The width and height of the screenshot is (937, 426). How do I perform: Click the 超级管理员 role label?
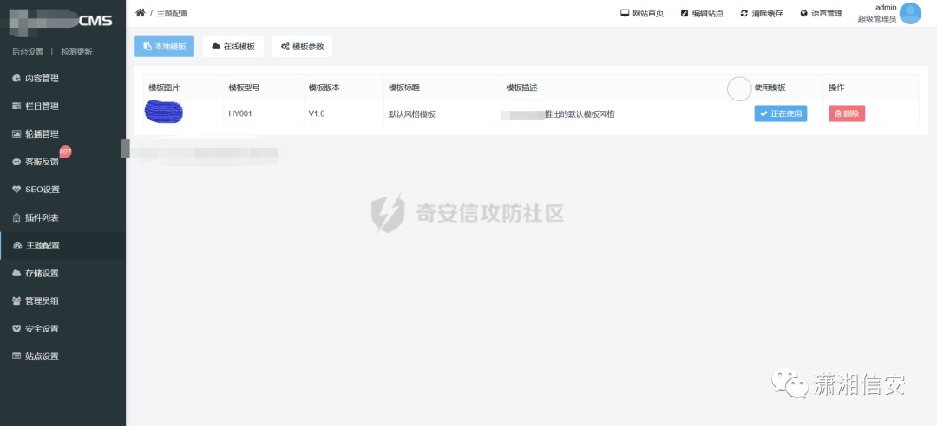point(876,19)
